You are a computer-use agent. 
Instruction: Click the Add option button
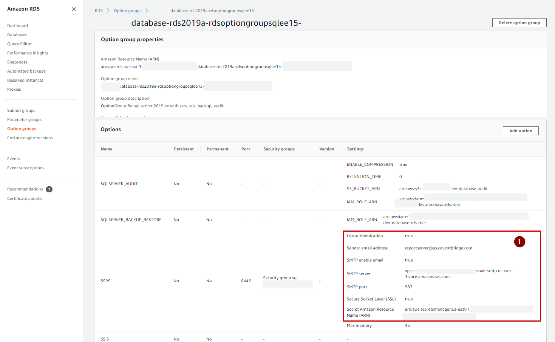[x=520, y=130]
